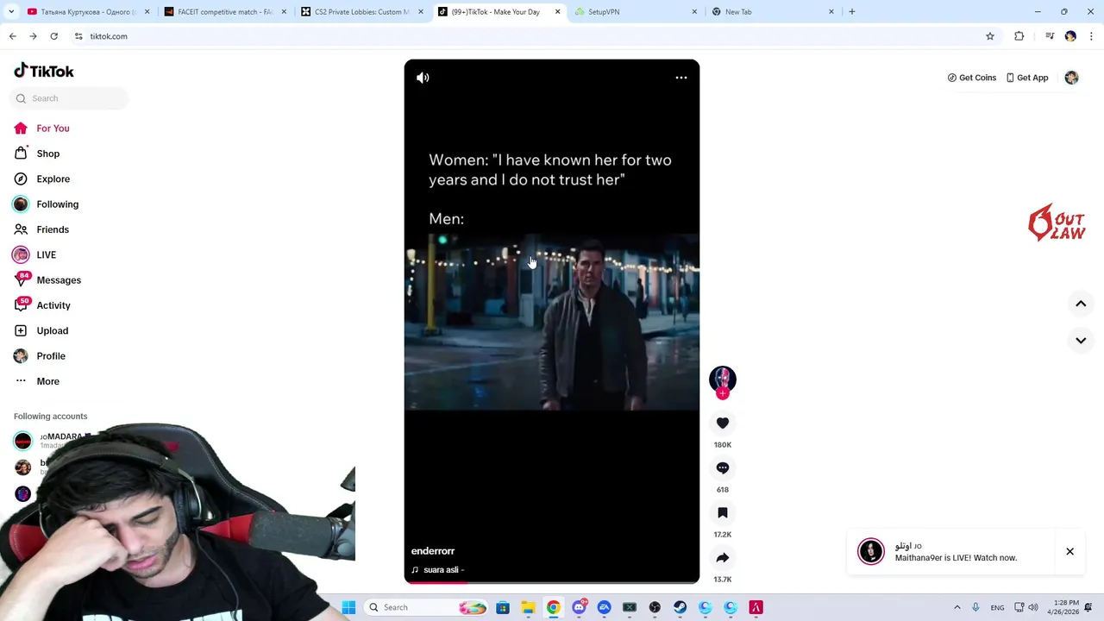1104x621 pixels.
Task: Open the comments bubble icon
Action: point(723,467)
